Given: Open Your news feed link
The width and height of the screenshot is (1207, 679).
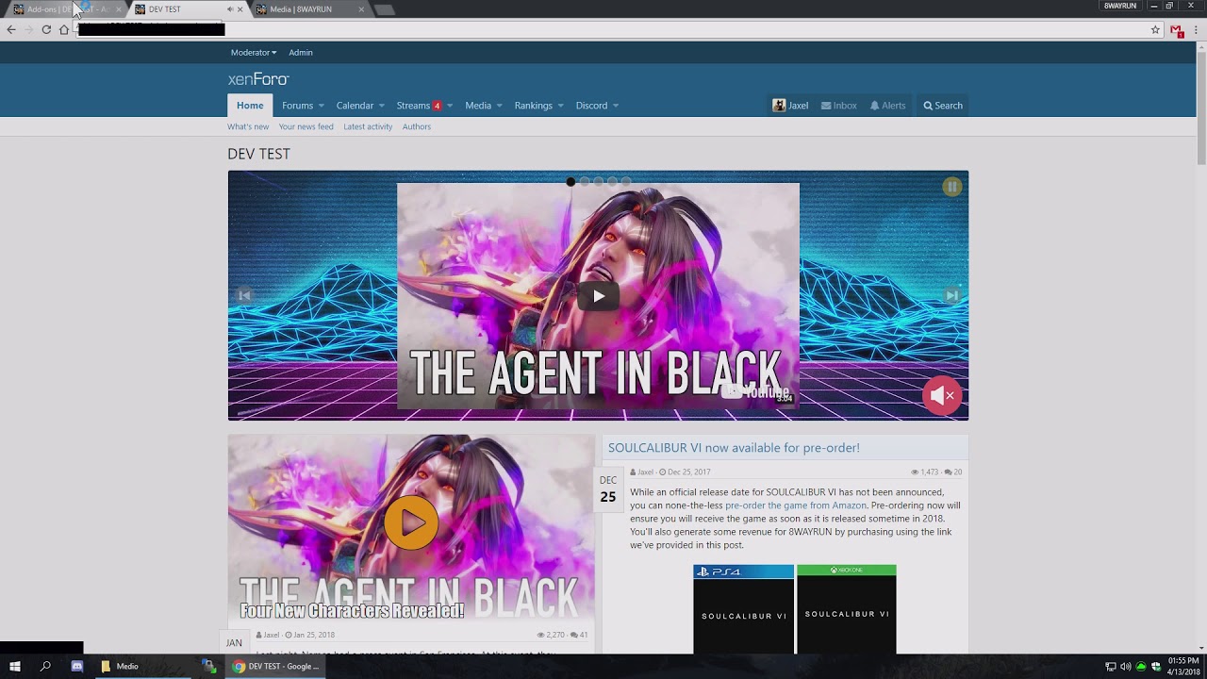Looking at the screenshot, I should 306,126.
